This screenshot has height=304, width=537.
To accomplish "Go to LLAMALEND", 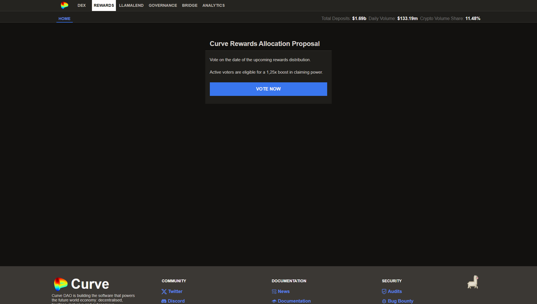I will coord(131,5).
